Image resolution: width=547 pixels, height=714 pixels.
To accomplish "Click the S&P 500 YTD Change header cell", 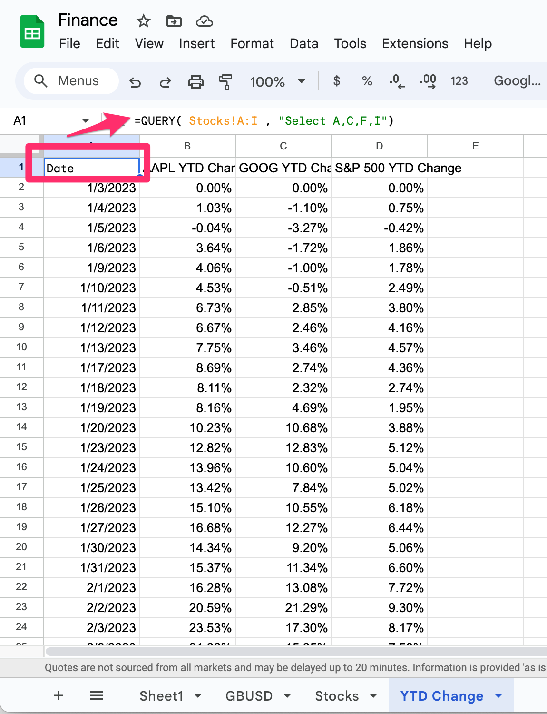I will click(380, 168).
